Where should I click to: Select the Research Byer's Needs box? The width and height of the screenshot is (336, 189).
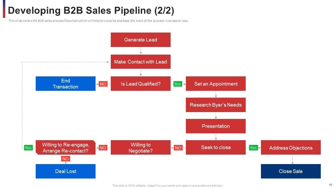216,105
